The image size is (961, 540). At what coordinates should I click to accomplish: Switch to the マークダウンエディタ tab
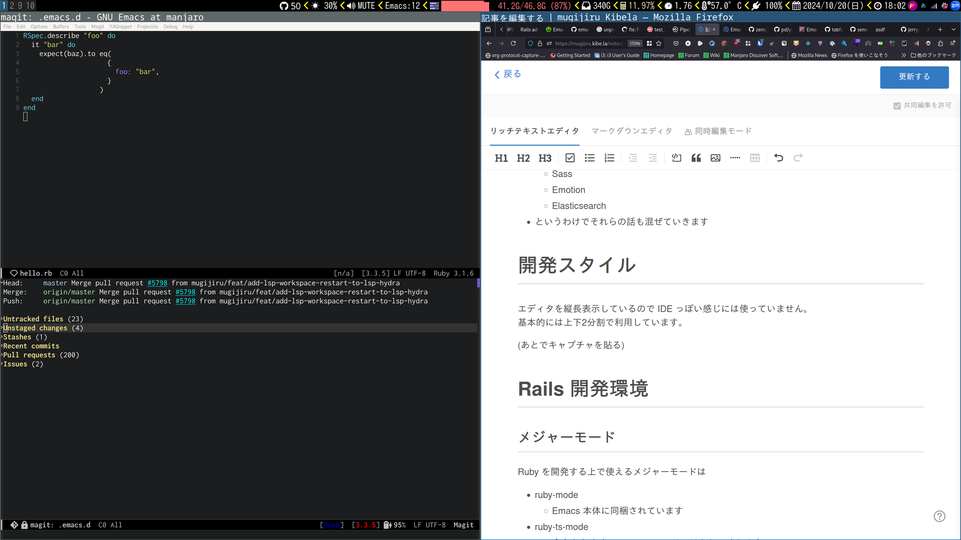[632, 131]
